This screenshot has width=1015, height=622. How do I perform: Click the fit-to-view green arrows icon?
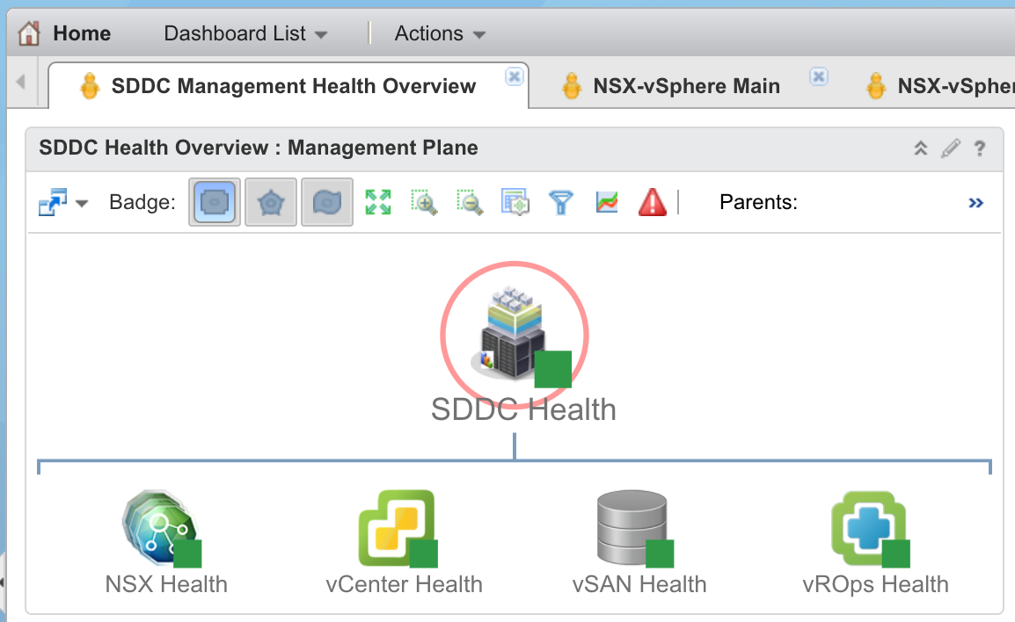pos(378,203)
